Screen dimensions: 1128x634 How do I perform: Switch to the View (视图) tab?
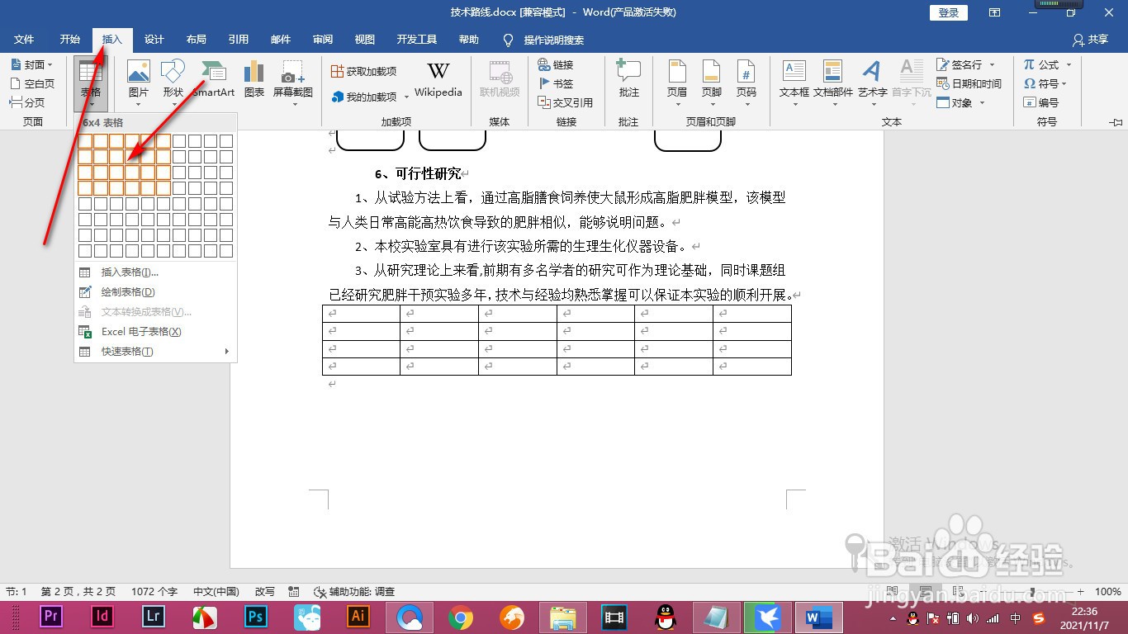coord(364,40)
